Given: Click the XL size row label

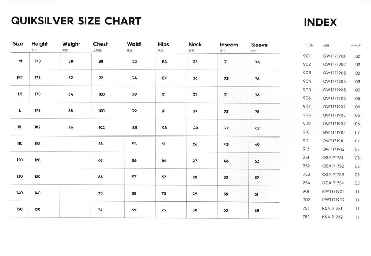Looking at the screenshot, I should pyautogui.click(x=20, y=127).
